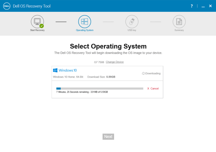Click the Windows 10 logo

click(x=65, y=70)
